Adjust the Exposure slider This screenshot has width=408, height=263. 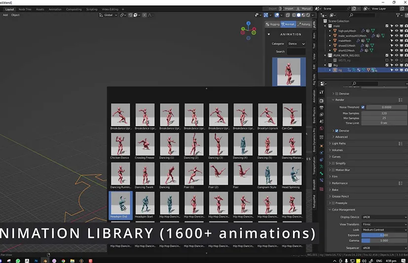384,235
